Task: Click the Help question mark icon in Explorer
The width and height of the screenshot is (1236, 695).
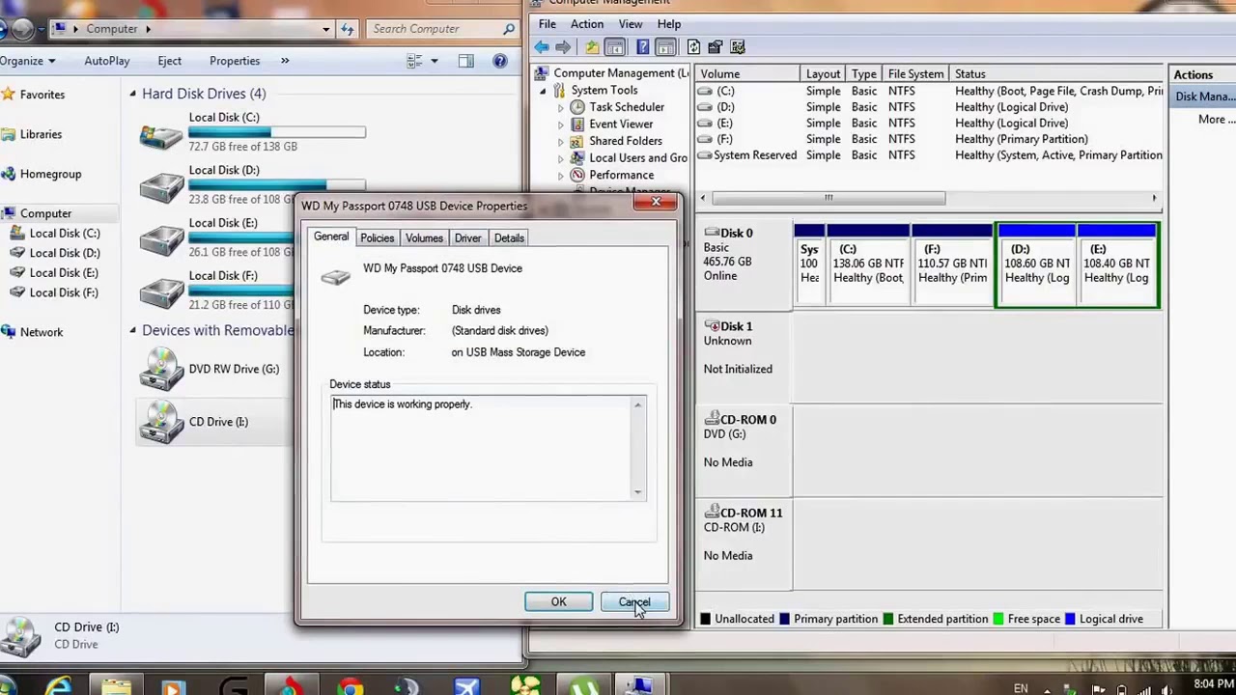Action: click(x=500, y=61)
